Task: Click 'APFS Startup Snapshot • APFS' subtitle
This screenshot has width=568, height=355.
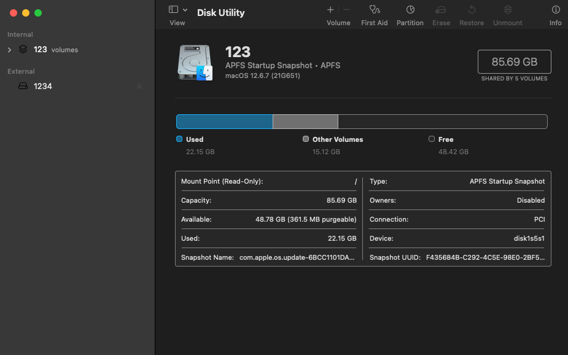Action: pyautogui.click(x=282, y=66)
